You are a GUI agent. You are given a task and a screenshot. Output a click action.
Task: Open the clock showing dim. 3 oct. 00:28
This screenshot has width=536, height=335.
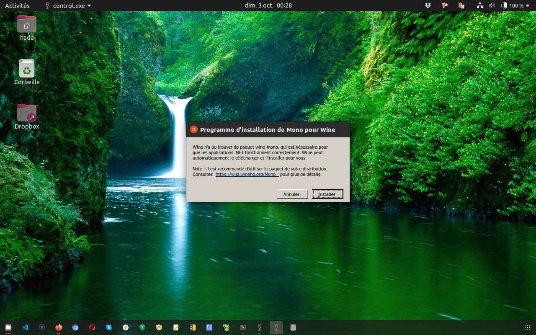point(268,5)
